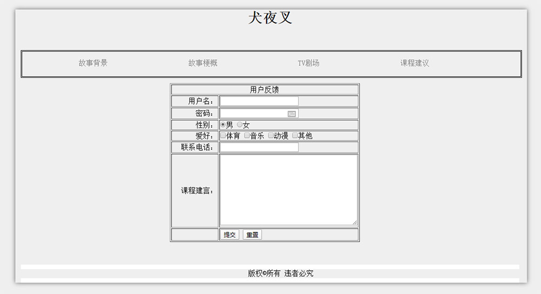Viewport: 541px width, 294px height.
Task: Click the 密码: label
Action: pos(204,113)
